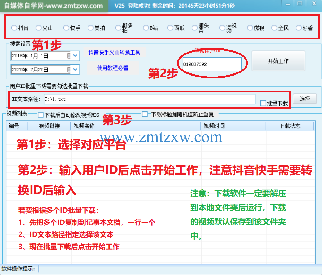Open the end date dropdown arrow for 2020年2月20日
This screenshot has width=322, height=275.
75,69
